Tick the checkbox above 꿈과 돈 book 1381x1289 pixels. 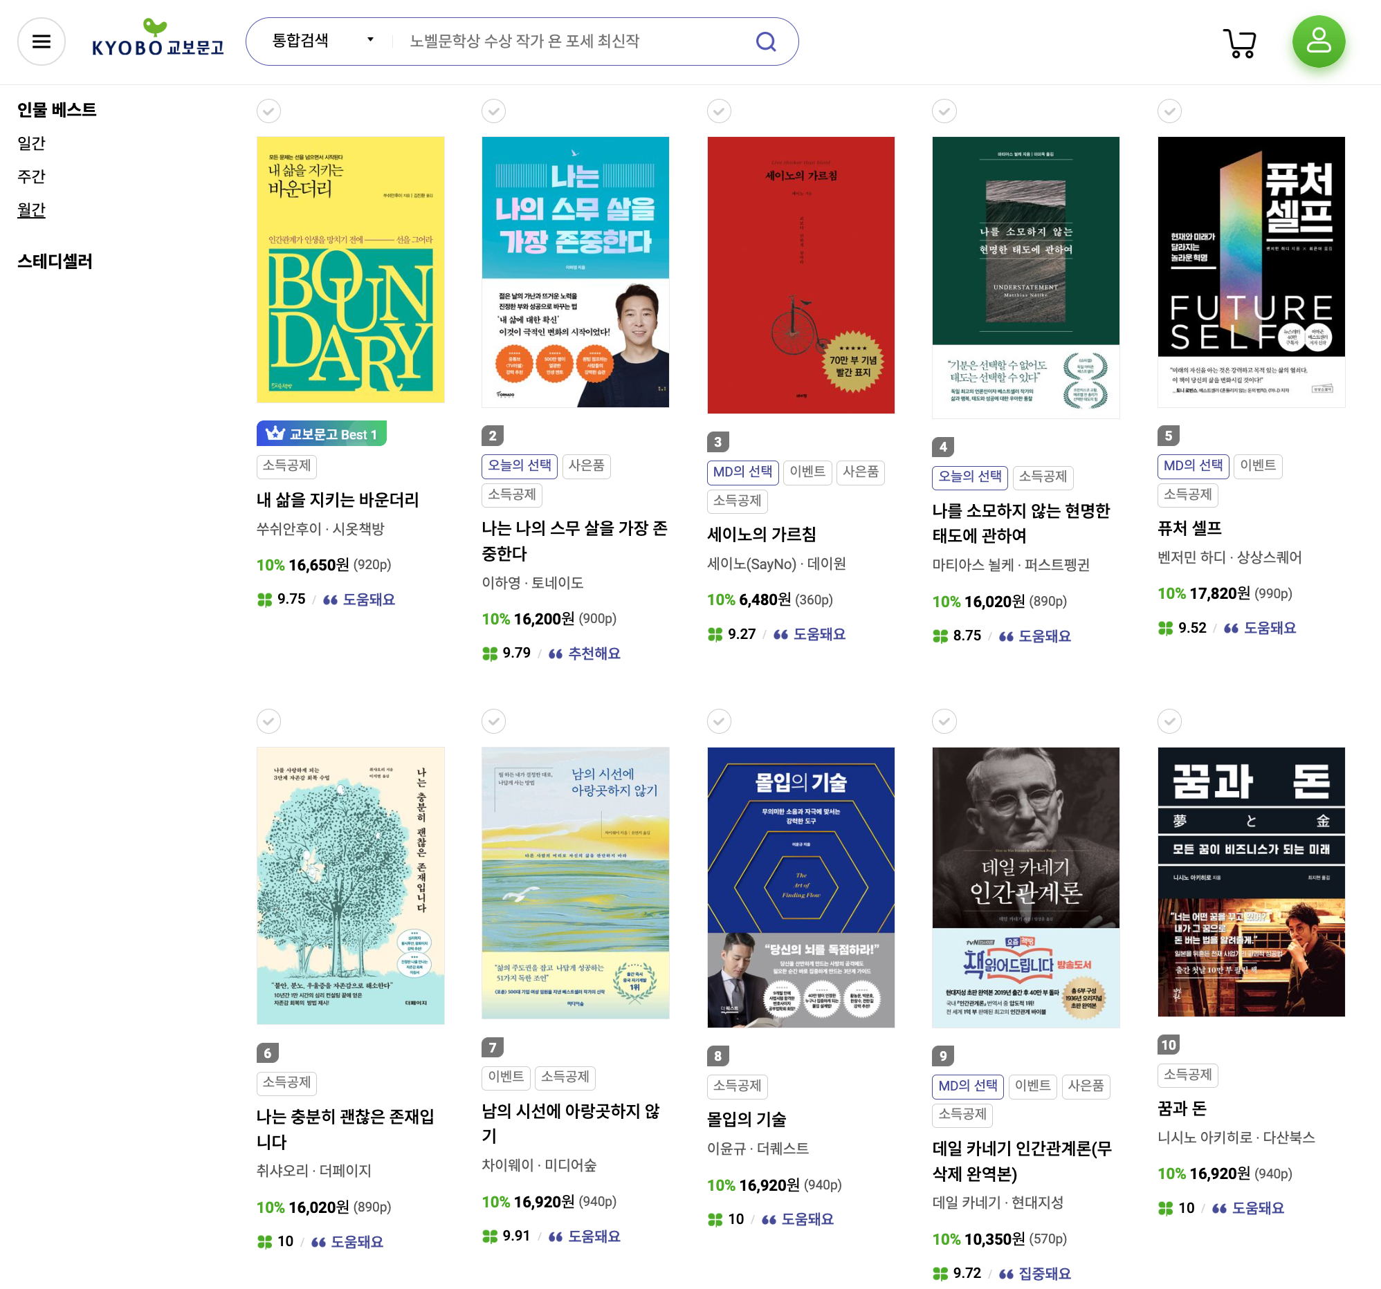coord(1169,721)
